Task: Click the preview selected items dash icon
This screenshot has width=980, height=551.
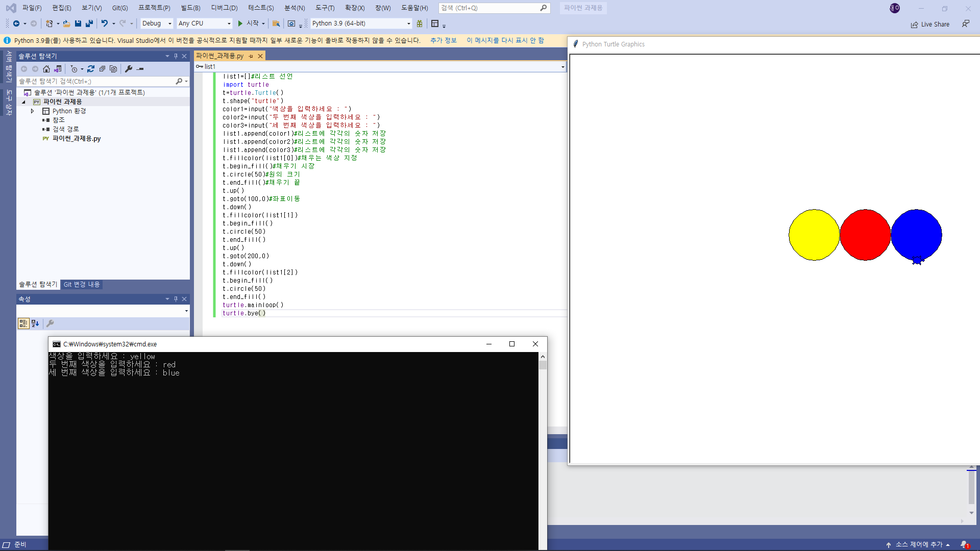Action: pyautogui.click(x=140, y=69)
